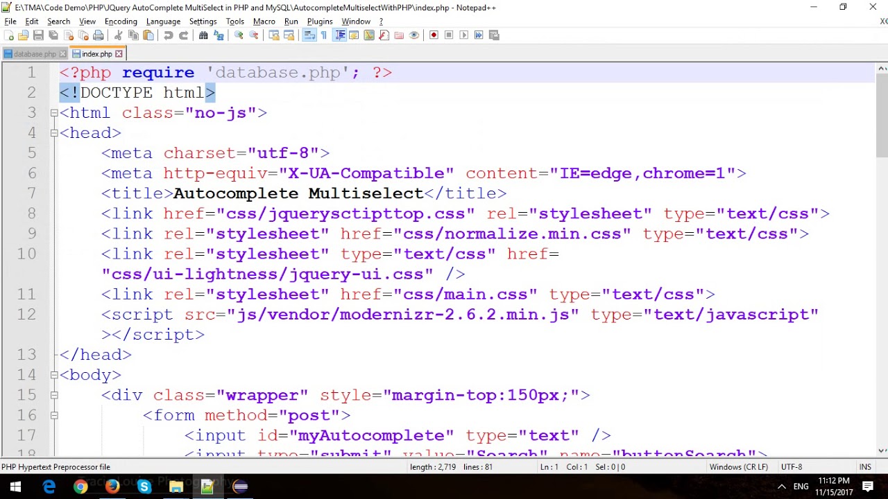Open Find with the binoculars icon
888x499 pixels.
(x=203, y=35)
